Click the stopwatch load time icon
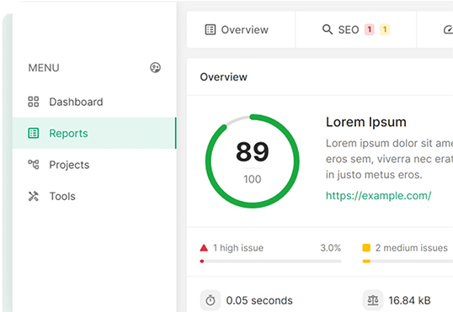Screen dimensions: 453x312 click(211, 300)
